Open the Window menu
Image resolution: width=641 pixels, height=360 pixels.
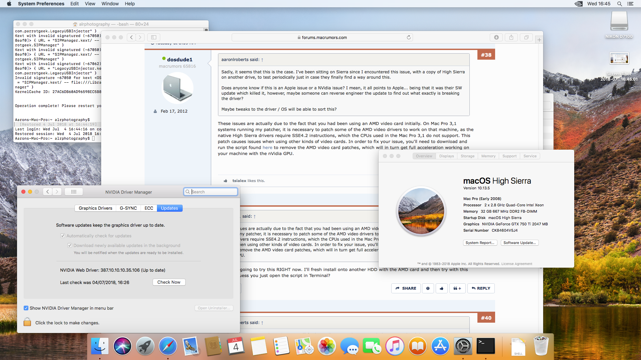click(x=110, y=4)
